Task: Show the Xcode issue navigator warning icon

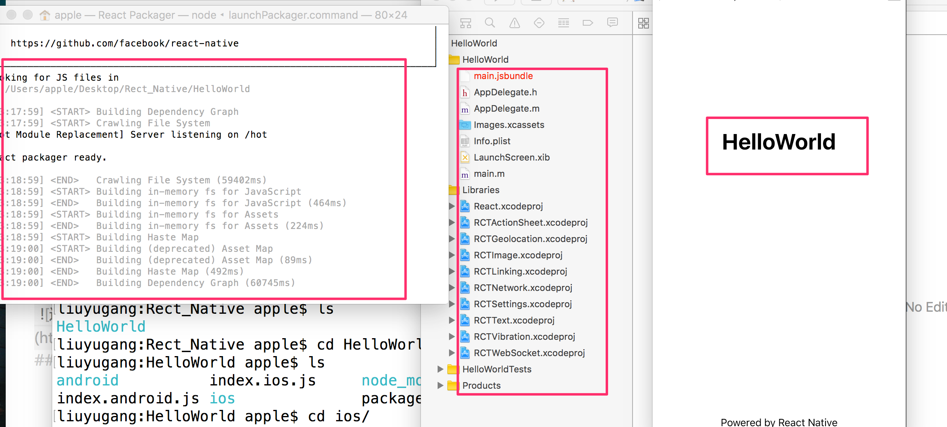Action: (515, 23)
